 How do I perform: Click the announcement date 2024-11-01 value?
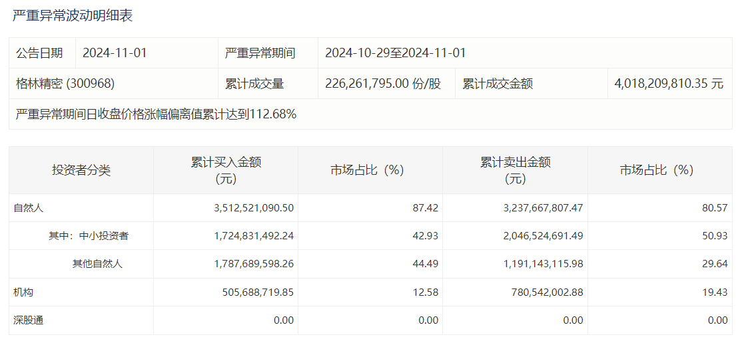pos(115,53)
